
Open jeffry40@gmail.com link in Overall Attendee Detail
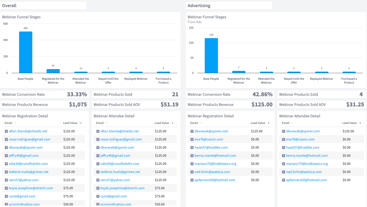(x=115, y=156)
